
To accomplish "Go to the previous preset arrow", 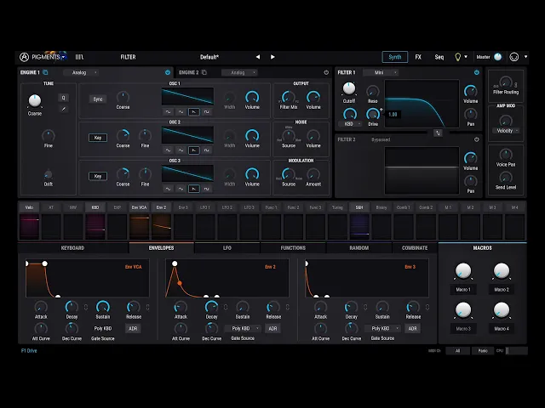I will point(257,57).
